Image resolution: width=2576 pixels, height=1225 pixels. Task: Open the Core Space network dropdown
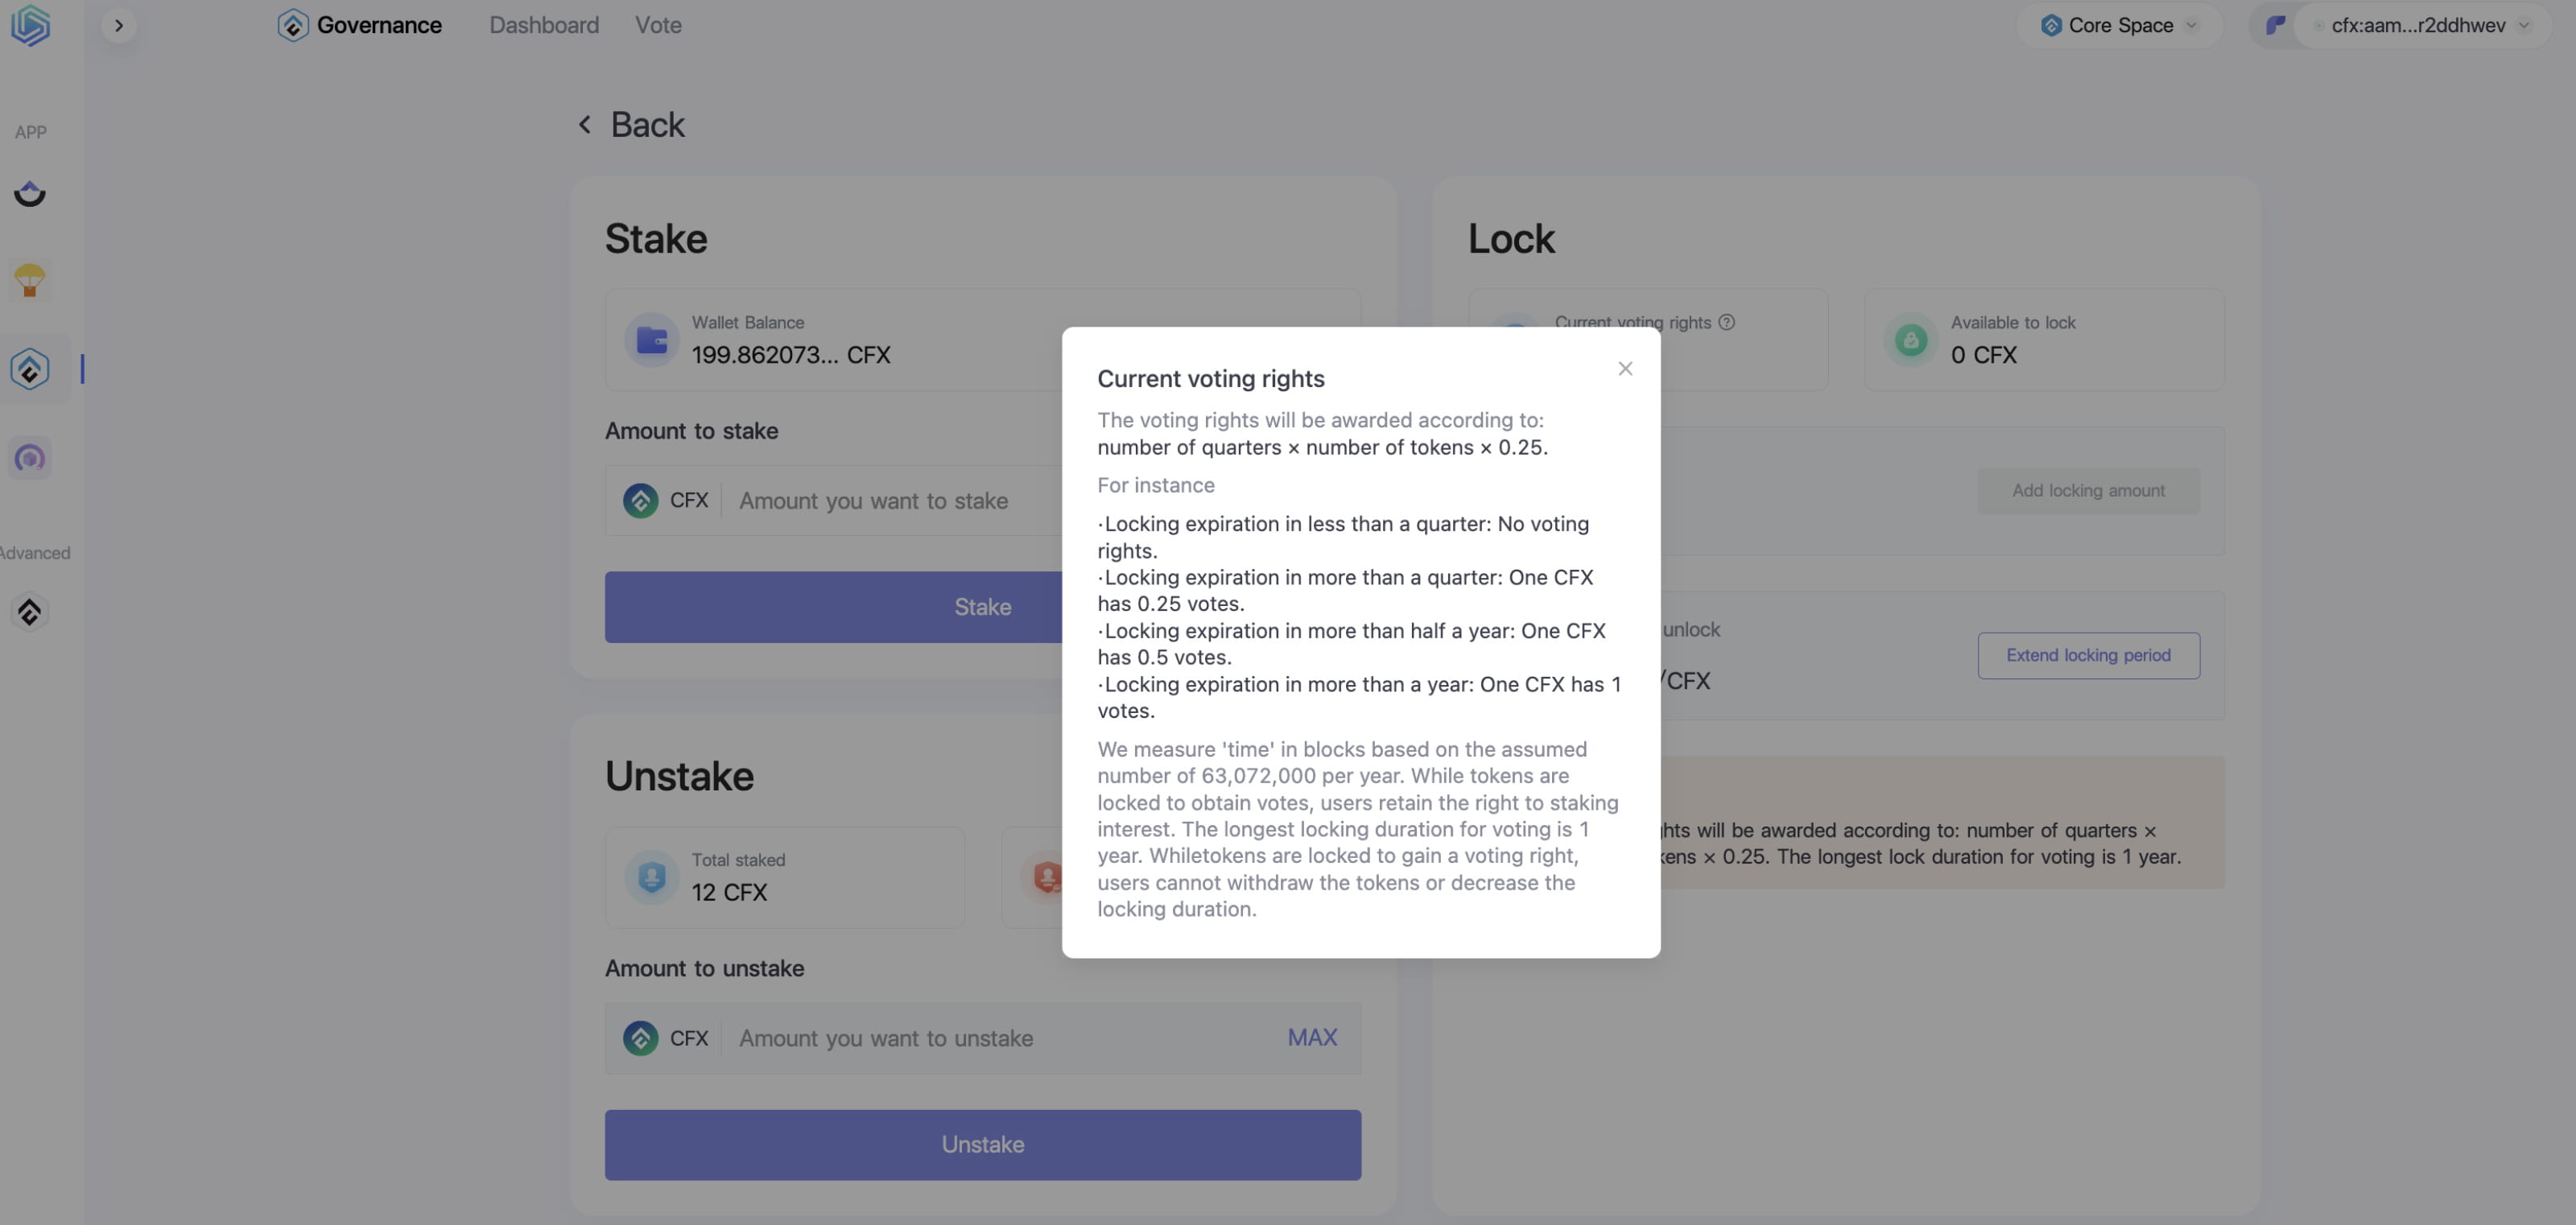(x=2119, y=25)
